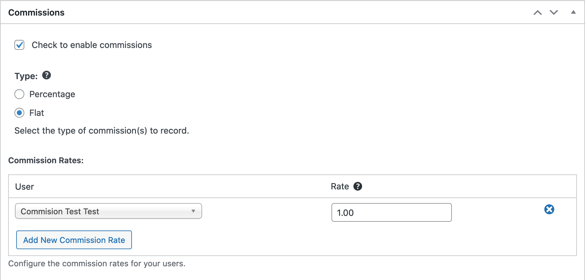Click the 'Check to enable commissions' label

tap(92, 45)
